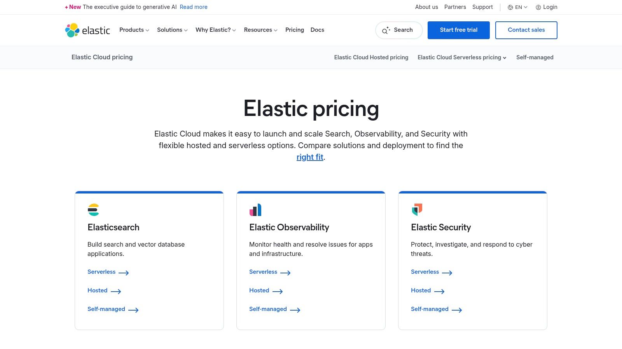The image size is (622, 349).
Task: Click the arrow beside Serverless under Elasticsearch
Action: pyautogui.click(x=124, y=273)
